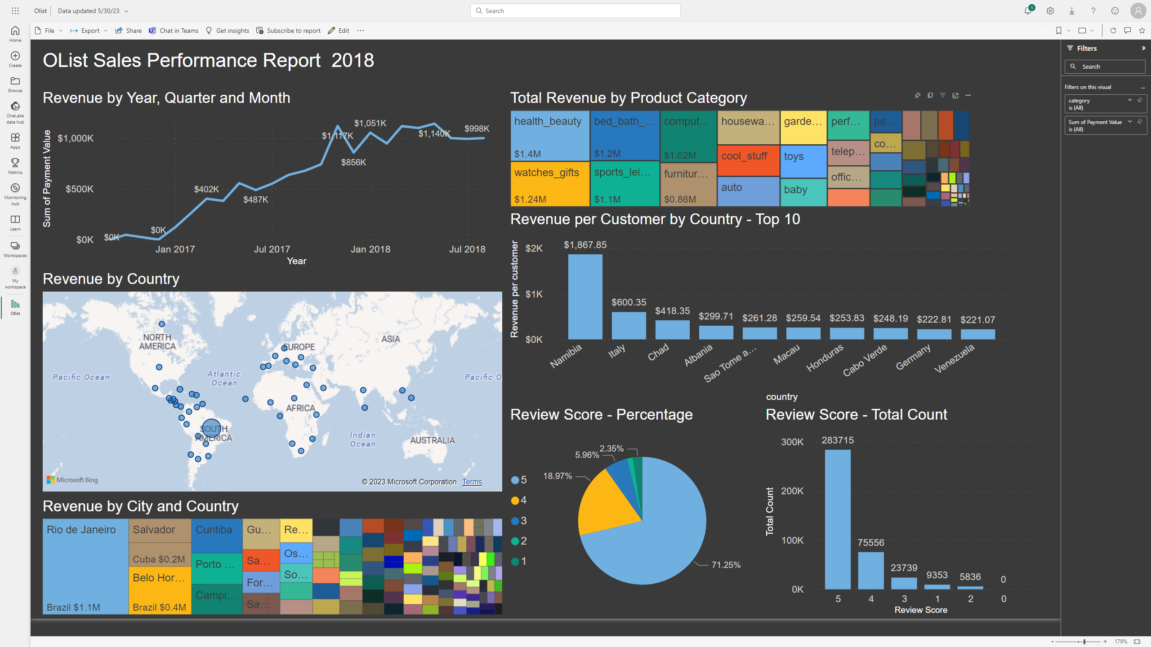Select legend item 5 in Review Score pie
This screenshot has width=1151, height=647.
pos(519,480)
